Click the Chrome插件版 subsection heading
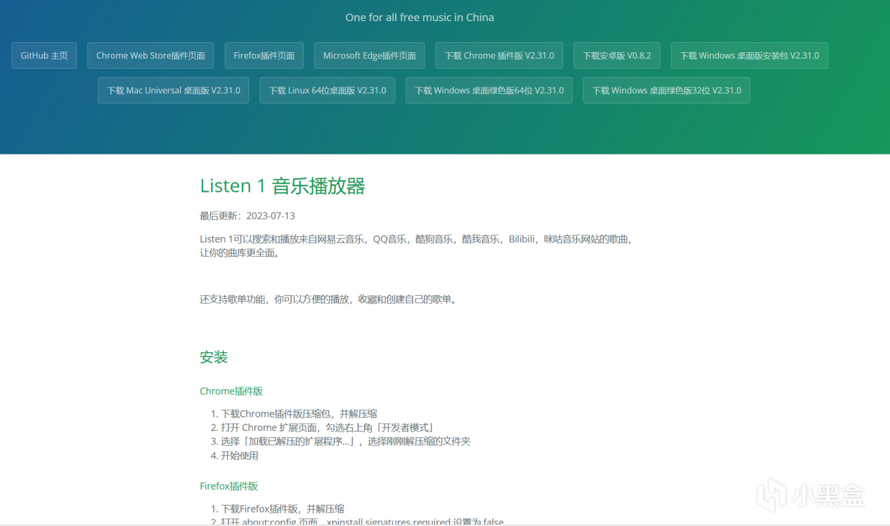This screenshot has width=890, height=526. (x=231, y=390)
